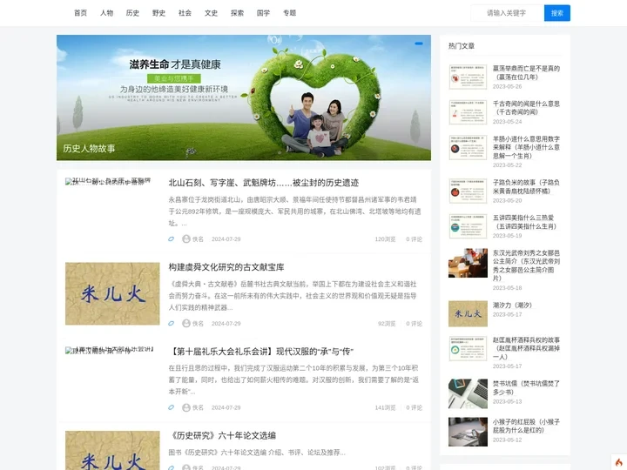This screenshot has width=627, height=470.
Task: Open hot article 小猴子的红屁股
Action: pyautogui.click(x=526, y=426)
